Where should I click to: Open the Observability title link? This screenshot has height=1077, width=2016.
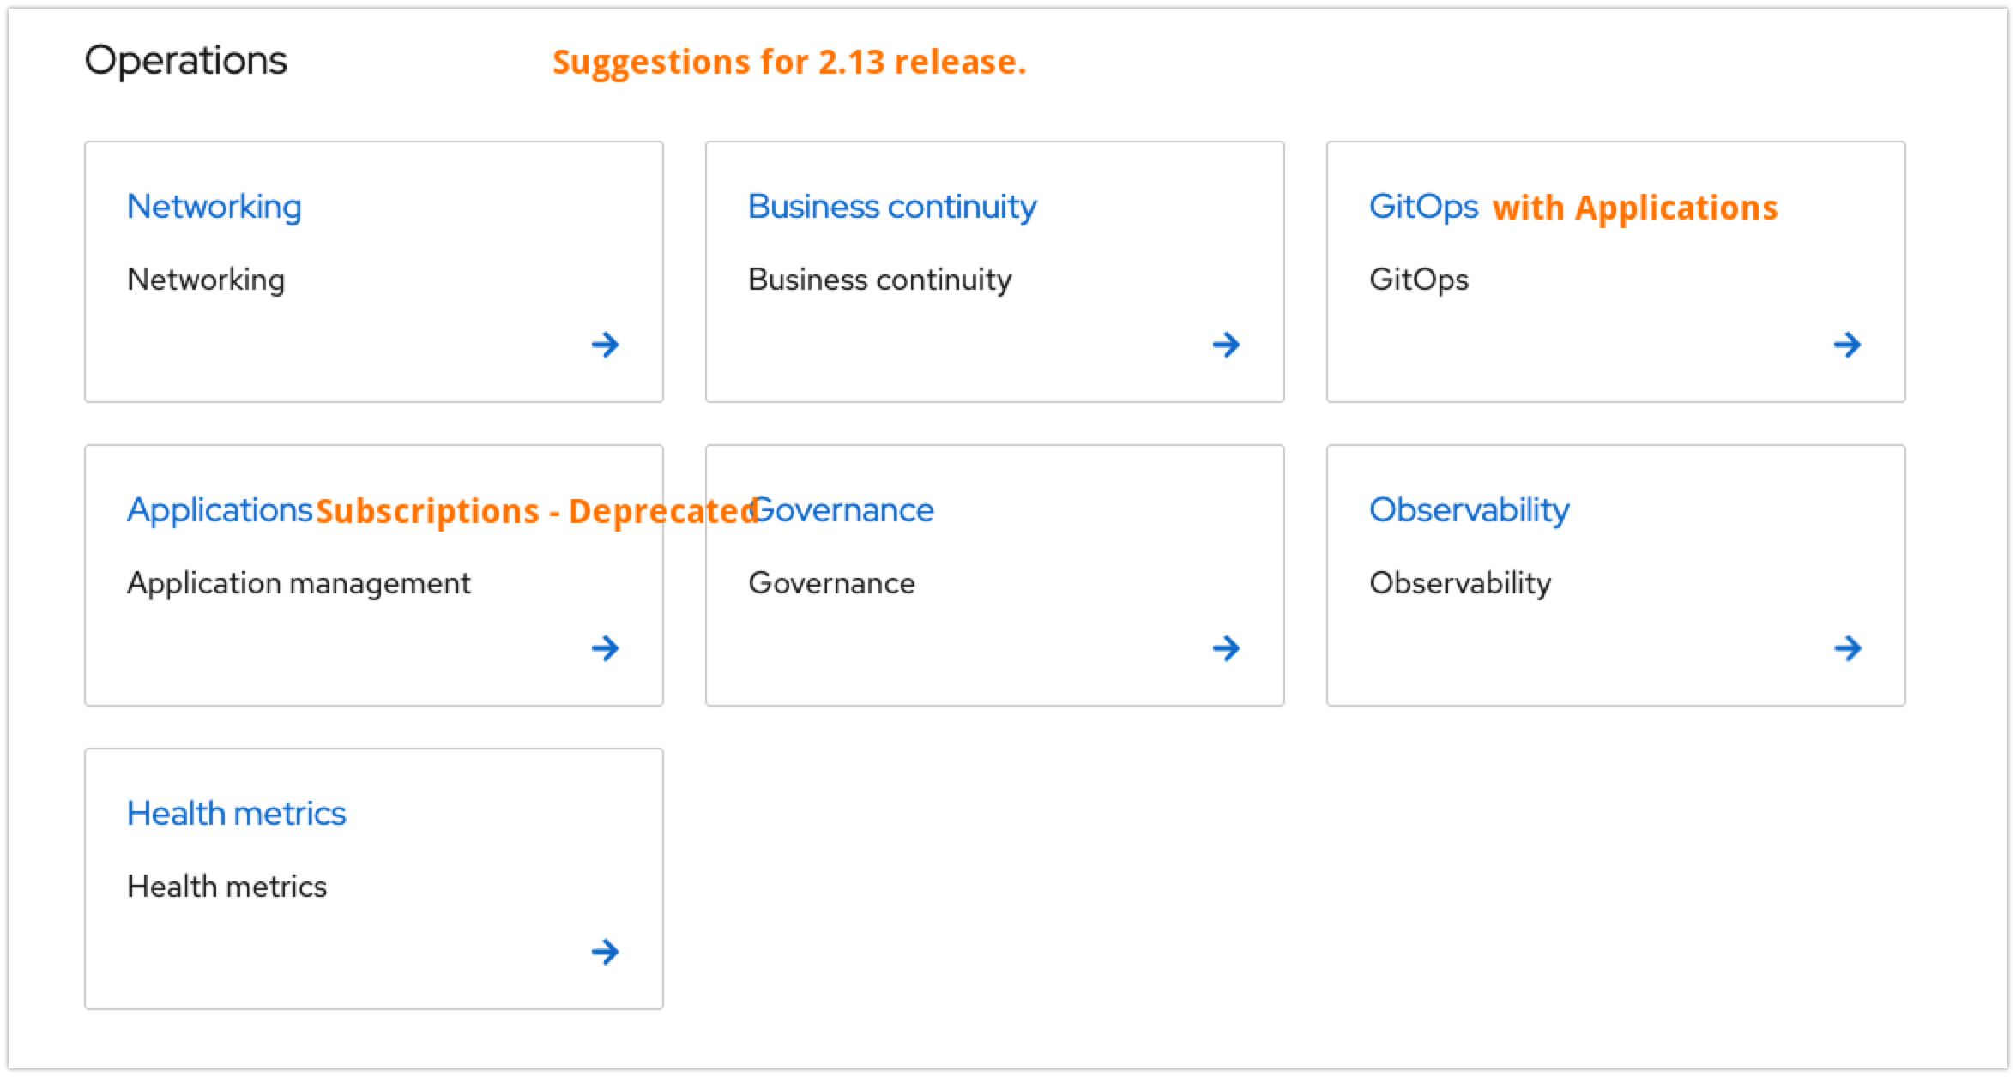tap(1469, 510)
